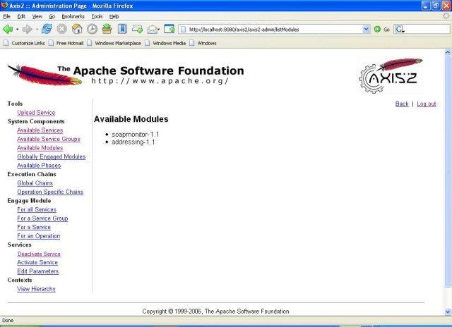Image resolution: width=452 pixels, height=327 pixels.
Task: Click the Stop loading icon
Action: click(62, 29)
